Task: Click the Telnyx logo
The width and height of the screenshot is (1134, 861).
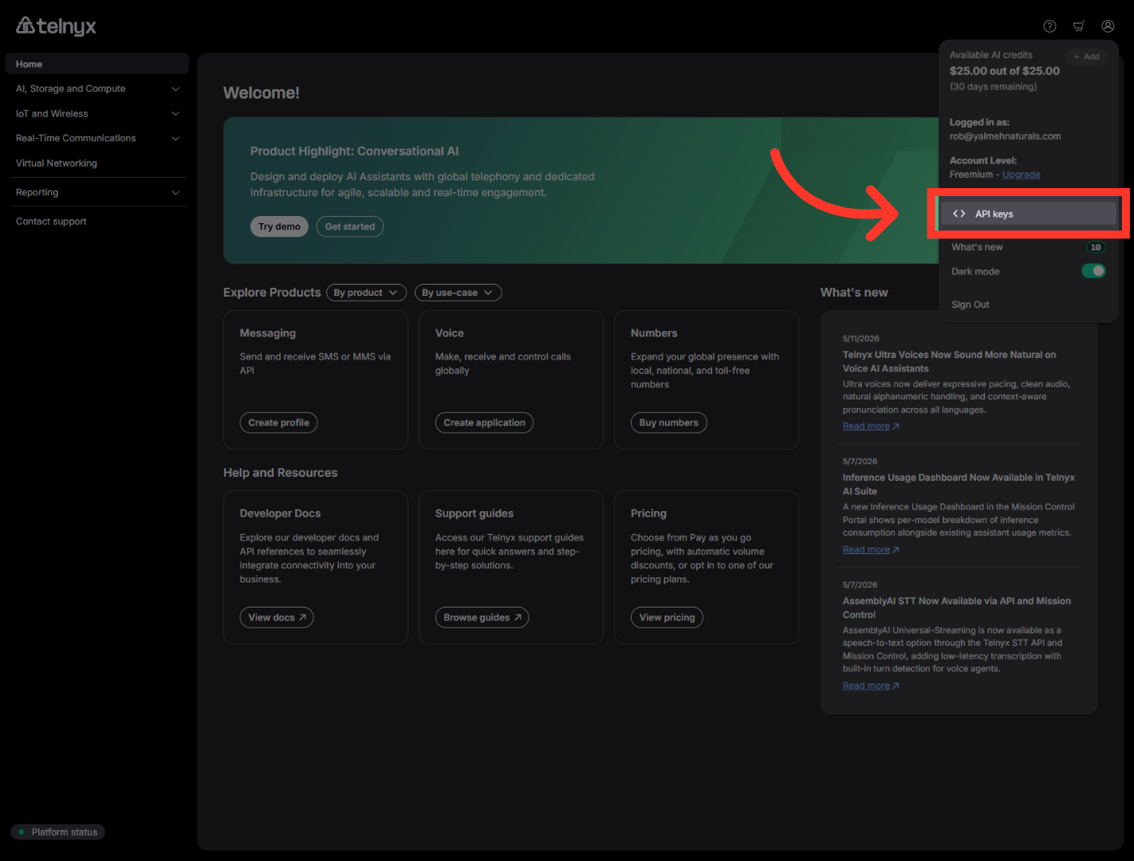Action: point(56,26)
